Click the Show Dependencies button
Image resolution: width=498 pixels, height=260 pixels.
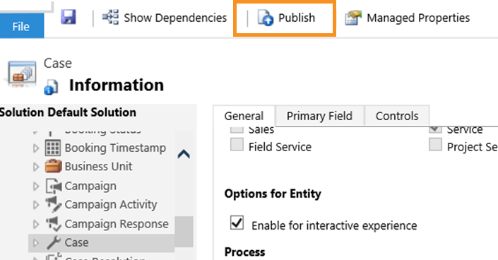(165, 18)
